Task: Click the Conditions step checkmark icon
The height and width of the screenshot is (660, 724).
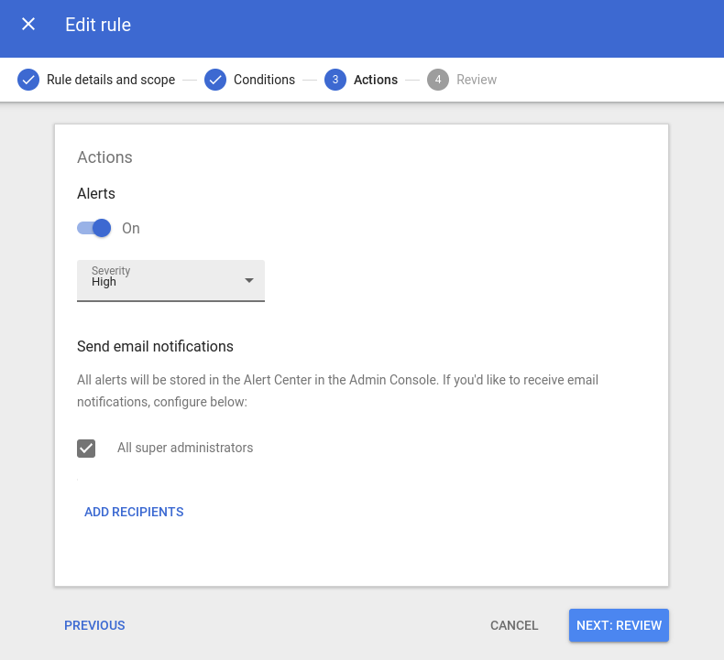Action: point(215,80)
